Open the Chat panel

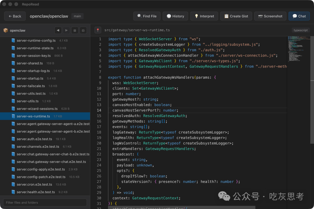click(x=299, y=16)
